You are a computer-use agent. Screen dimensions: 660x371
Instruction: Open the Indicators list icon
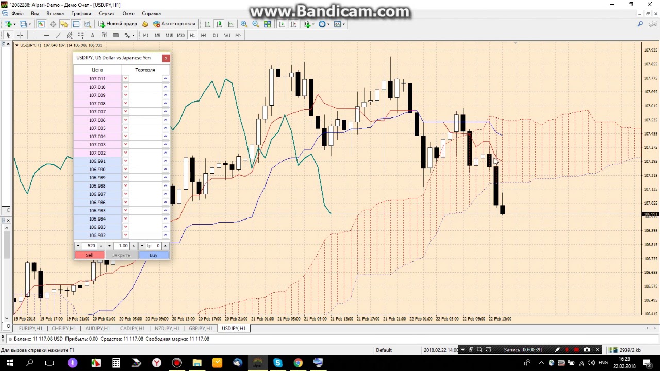coord(307,24)
